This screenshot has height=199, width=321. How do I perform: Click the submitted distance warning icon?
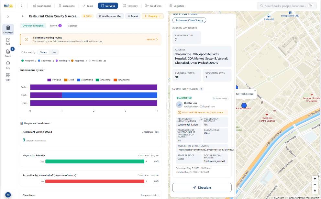click(x=180, y=112)
